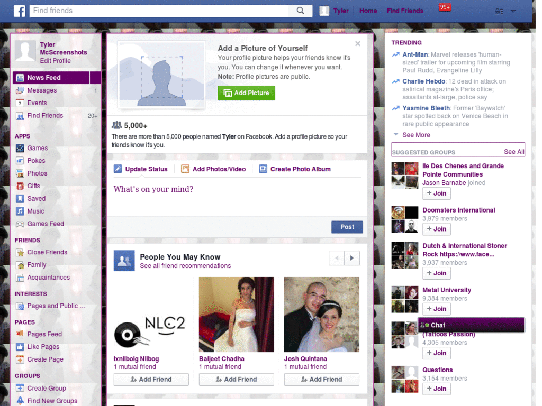Click the Close Friends star icon
This screenshot has height=406, width=542.
tap(20, 252)
